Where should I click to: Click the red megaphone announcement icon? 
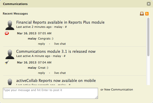click(7, 33)
